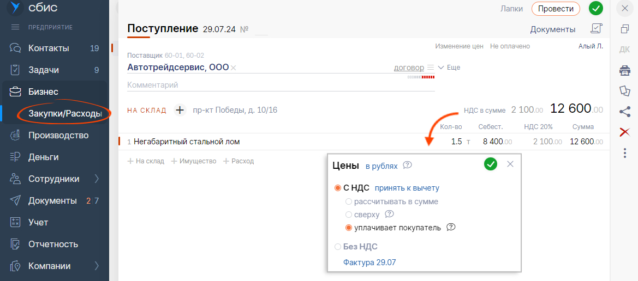Viewport: 638px width, 281px height.
Task: Choose the уплачивает покупатель radio option
Action: tap(349, 228)
